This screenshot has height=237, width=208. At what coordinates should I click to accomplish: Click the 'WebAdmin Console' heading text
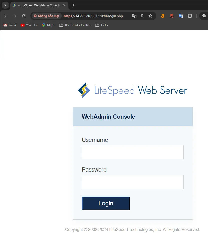(x=108, y=117)
